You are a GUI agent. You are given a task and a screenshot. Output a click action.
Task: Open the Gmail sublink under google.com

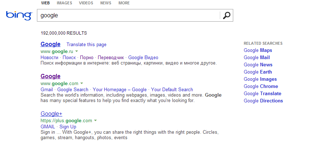(47, 89)
